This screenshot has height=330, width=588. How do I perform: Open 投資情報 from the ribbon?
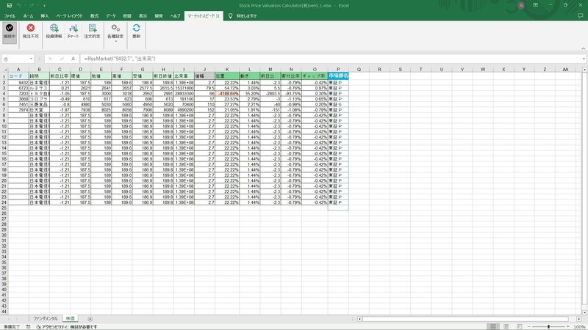point(54,31)
